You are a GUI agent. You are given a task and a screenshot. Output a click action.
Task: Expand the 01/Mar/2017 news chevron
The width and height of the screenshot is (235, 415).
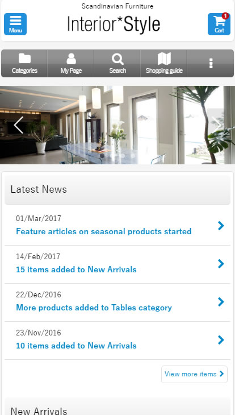[x=221, y=226]
